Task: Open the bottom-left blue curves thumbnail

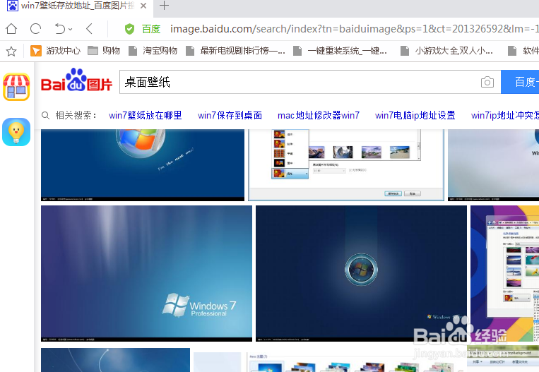Action: point(115,360)
